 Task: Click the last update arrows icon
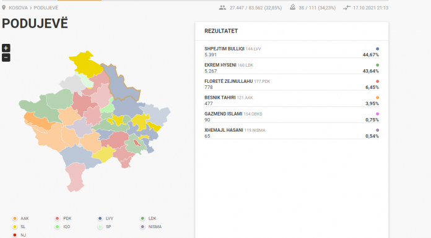click(x=347, y=7)
